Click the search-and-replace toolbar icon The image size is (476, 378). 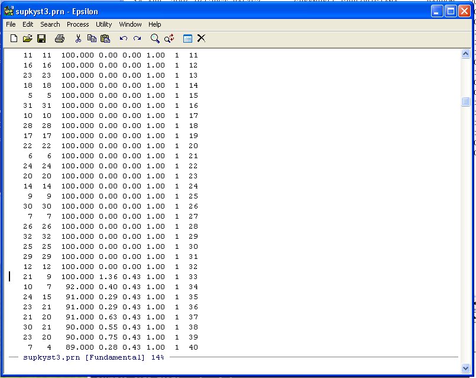(x=169, y=39)
